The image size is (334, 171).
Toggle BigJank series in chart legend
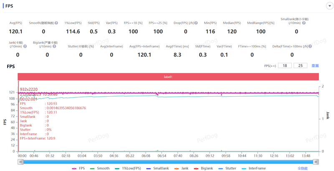[x=203, y=169]
